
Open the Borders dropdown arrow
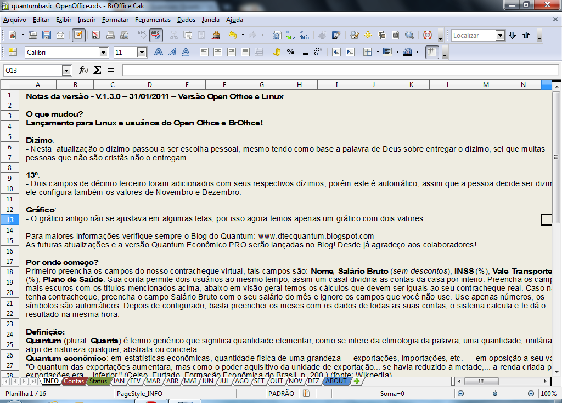(x=378, y=52)
